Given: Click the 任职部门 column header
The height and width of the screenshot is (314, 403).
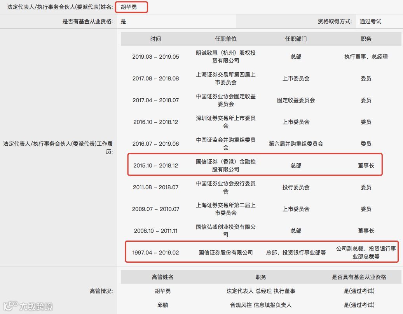Looking at the screenshot, I should 296,39.
